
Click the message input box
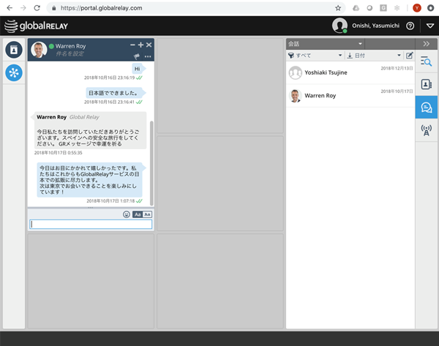point(91,225)
